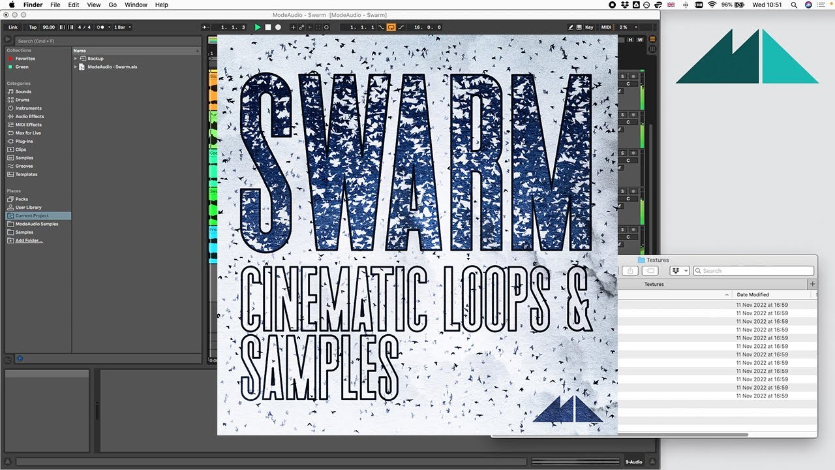Open the Go menu
The image size is (835, 470).
pos(113,5)
